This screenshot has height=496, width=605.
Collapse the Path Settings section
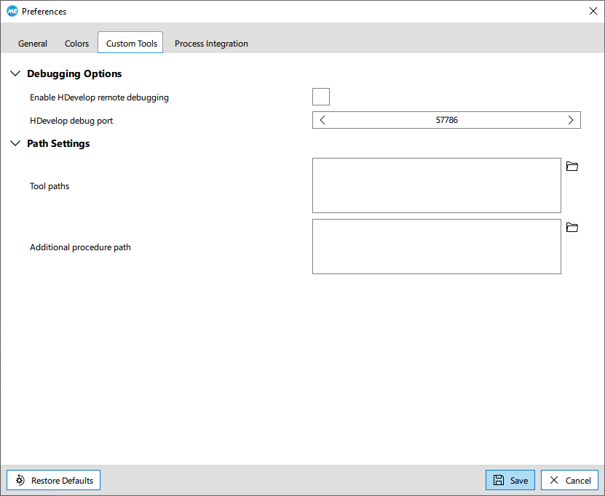coord(16,143)
